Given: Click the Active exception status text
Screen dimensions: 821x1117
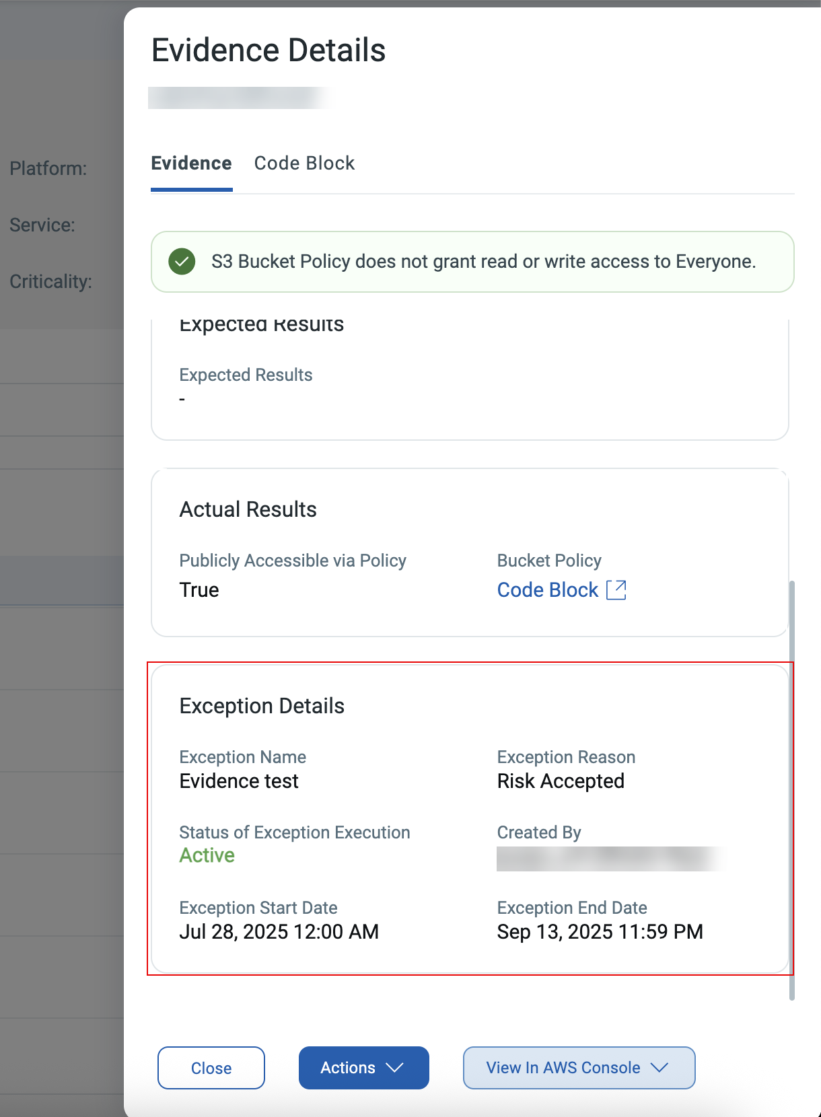Looking at the screenshot, I should click(x=207, y=855).
